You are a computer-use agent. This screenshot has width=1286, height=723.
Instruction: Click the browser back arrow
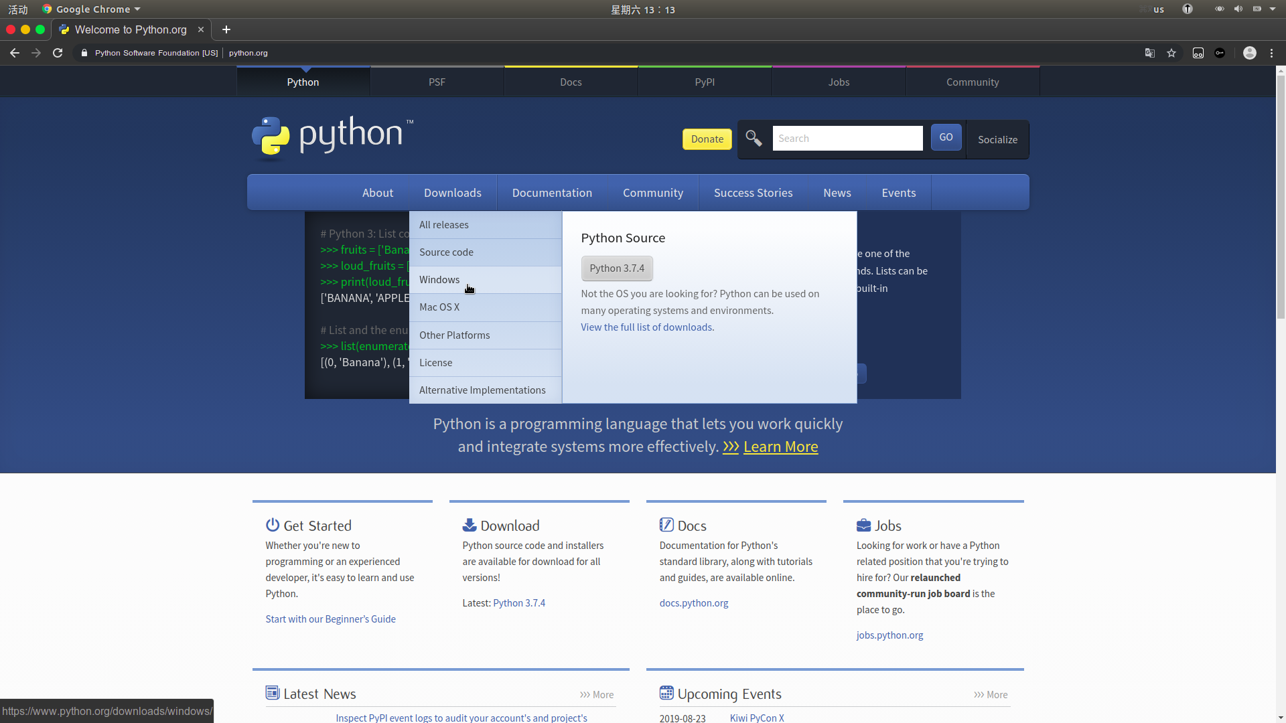[15, 53]
